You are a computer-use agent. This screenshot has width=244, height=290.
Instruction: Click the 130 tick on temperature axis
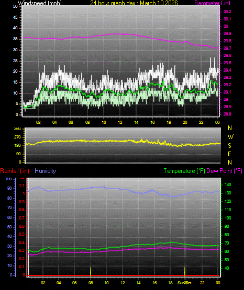click(228, 193)
